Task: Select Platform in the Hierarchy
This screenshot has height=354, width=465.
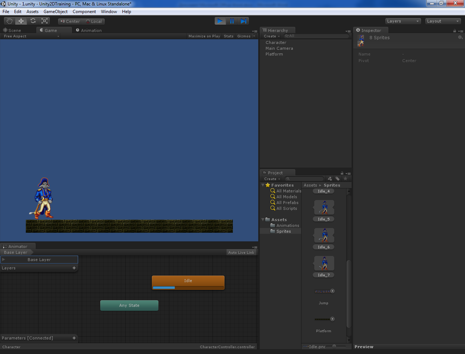Action: tap(274, 54)
